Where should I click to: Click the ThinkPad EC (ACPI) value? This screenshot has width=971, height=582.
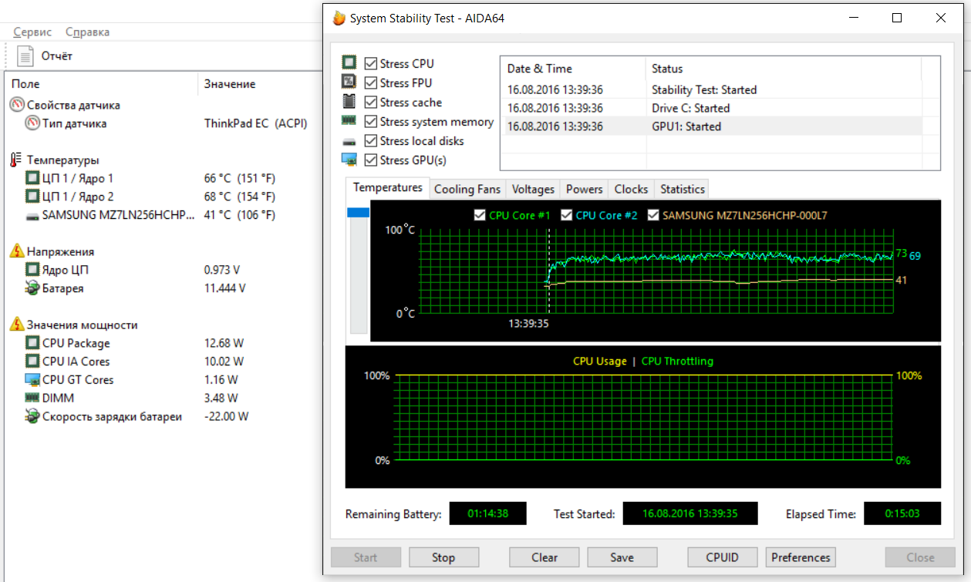255,123
